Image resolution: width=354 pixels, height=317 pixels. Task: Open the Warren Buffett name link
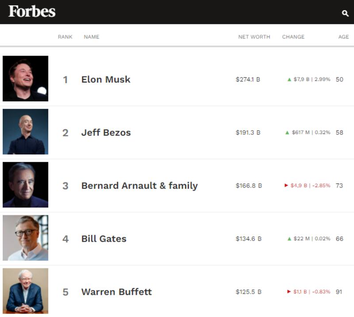click(x=116, y=292)
